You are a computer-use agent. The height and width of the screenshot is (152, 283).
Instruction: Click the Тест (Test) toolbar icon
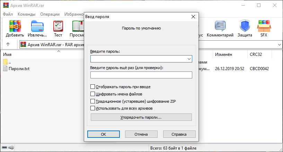58,26
